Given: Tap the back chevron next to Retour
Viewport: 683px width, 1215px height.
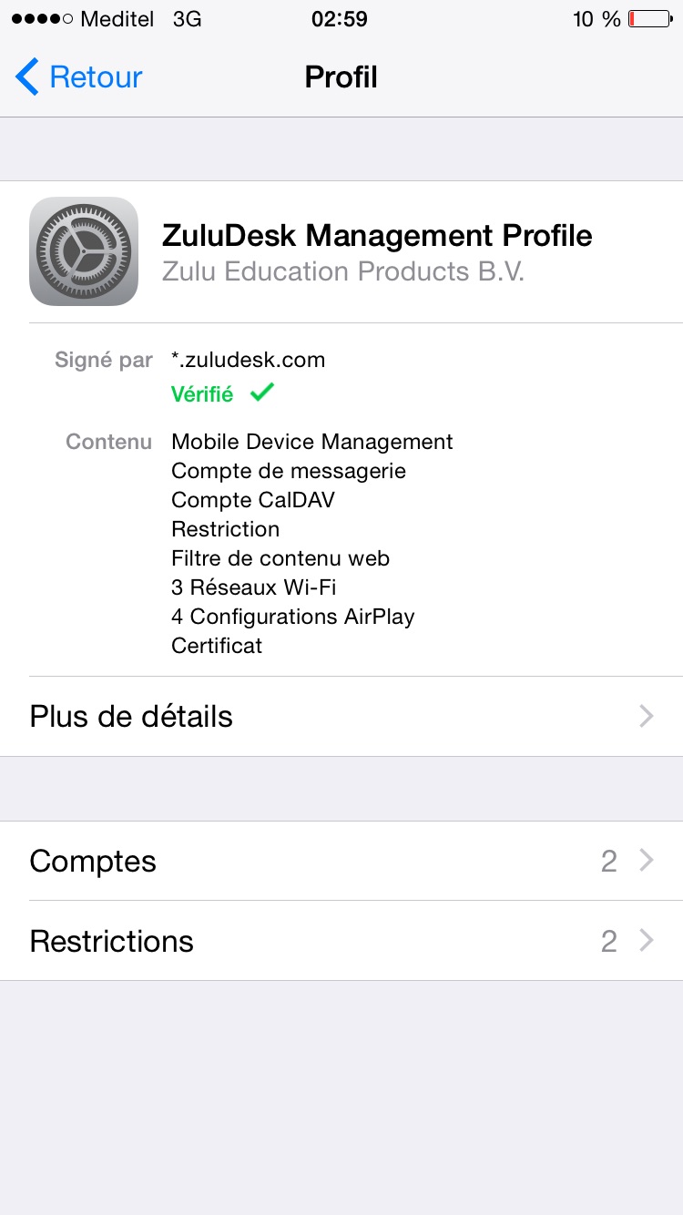Looking at the screenshot, I should (26, 77).
